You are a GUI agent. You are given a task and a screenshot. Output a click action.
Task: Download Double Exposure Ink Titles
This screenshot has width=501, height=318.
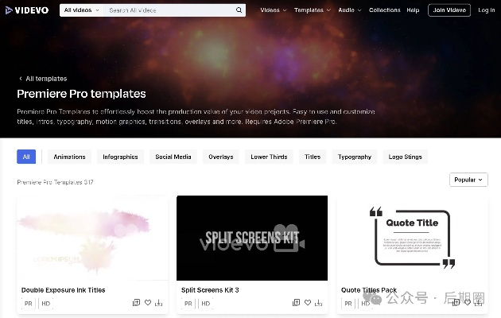pos(158,302)
